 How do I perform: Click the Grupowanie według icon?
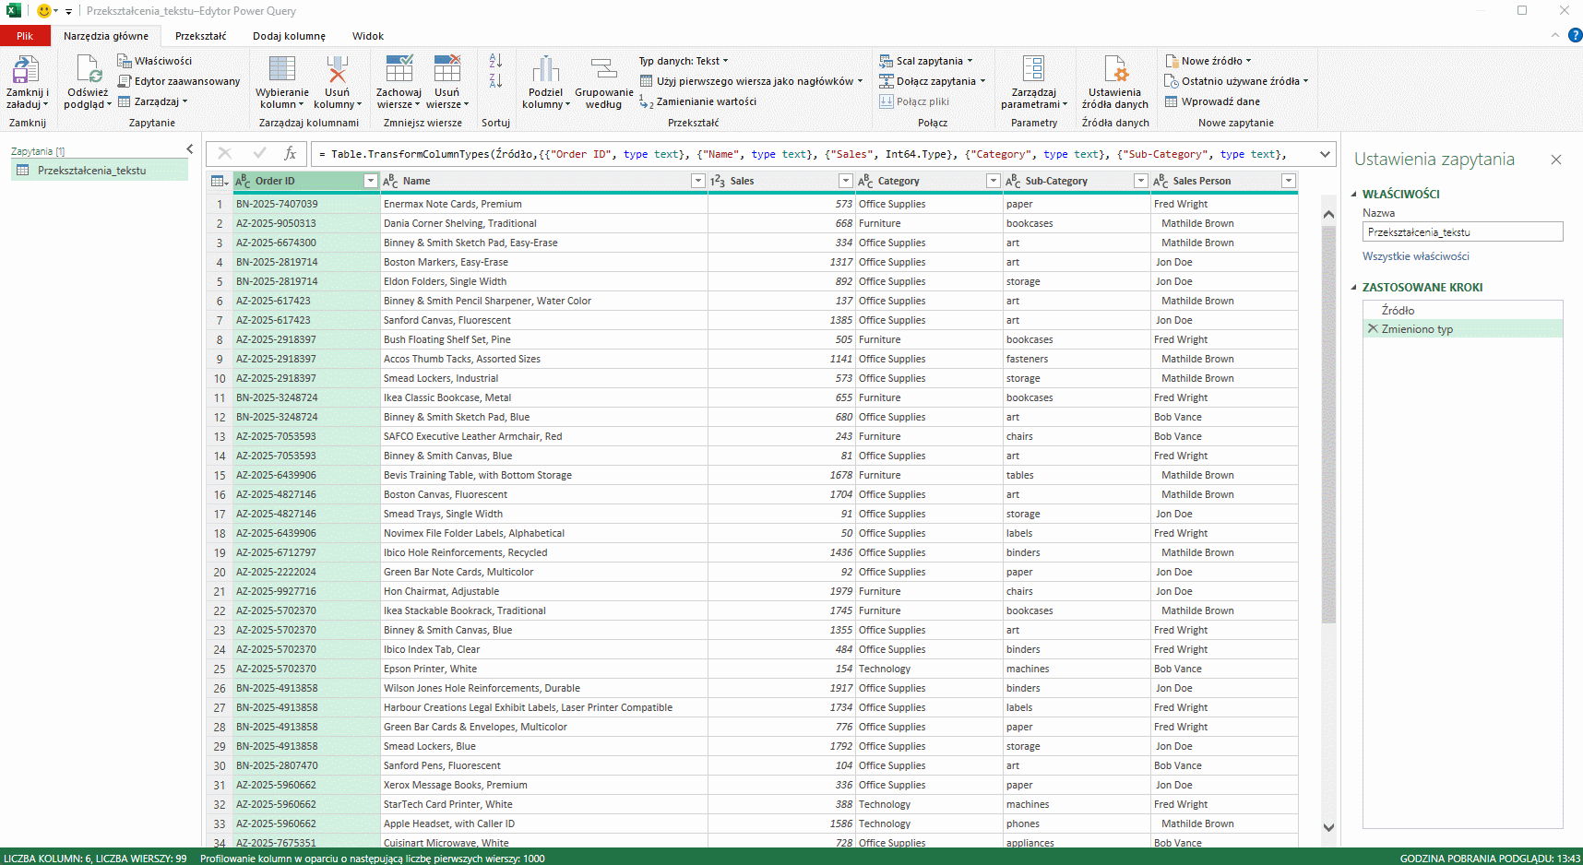tap(603, 70)
